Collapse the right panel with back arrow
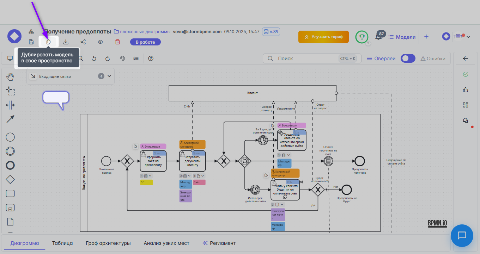480x254 pixels. pyautogui.click(x=466, y=58)
